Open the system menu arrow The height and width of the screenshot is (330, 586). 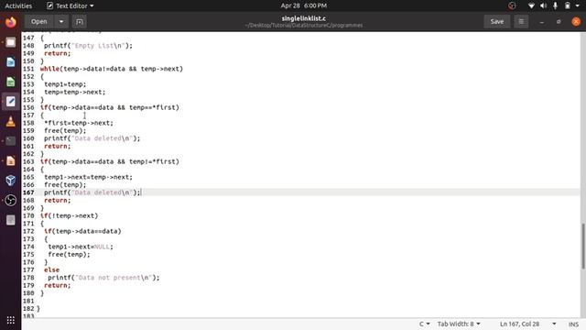[578, 5]
